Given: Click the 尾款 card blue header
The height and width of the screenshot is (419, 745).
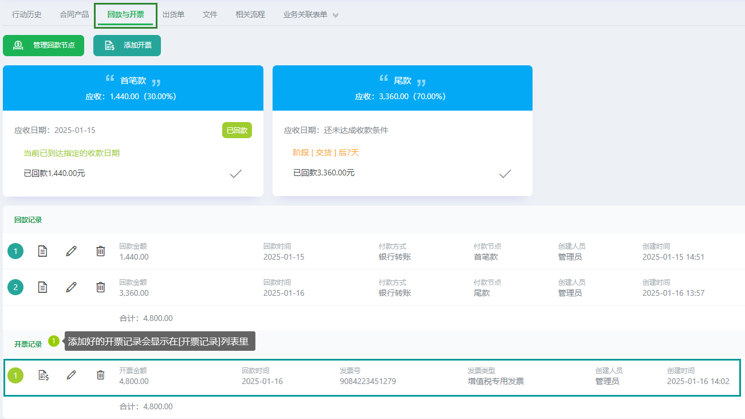Looking at the screenshot, I should [402, 88].
